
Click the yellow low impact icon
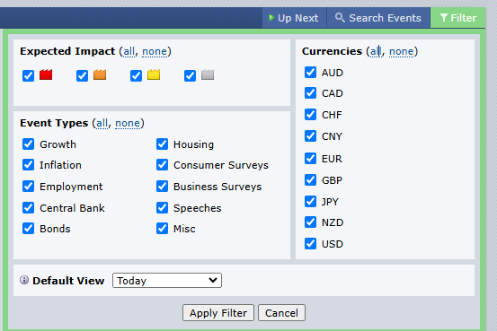154,74
